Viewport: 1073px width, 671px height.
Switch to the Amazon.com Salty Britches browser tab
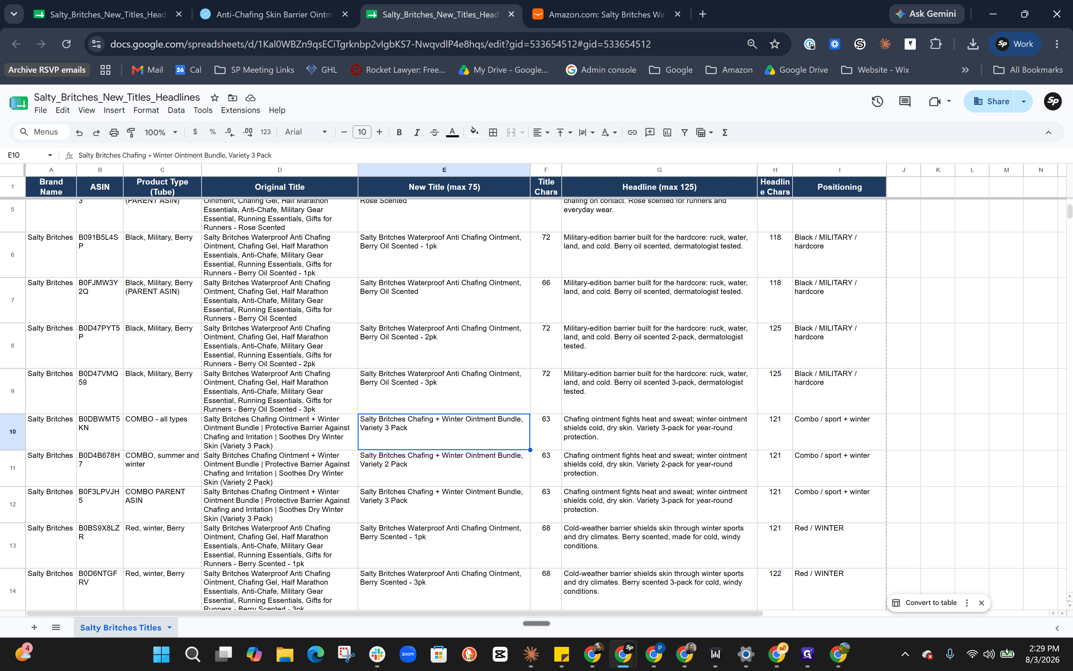click(x=606, y=14)
